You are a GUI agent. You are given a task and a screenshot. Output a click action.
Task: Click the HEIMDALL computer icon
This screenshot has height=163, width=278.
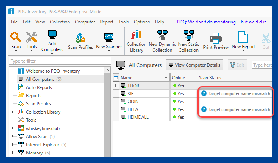(123, 117)
